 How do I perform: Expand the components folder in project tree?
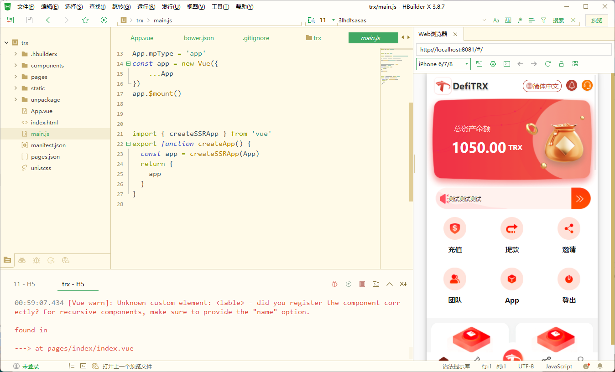pos(16,66)
